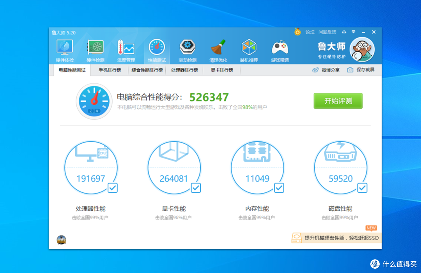Click the hard disk icon in bottom banner
The width and height of the screenshot is (421, 273).
296,238
